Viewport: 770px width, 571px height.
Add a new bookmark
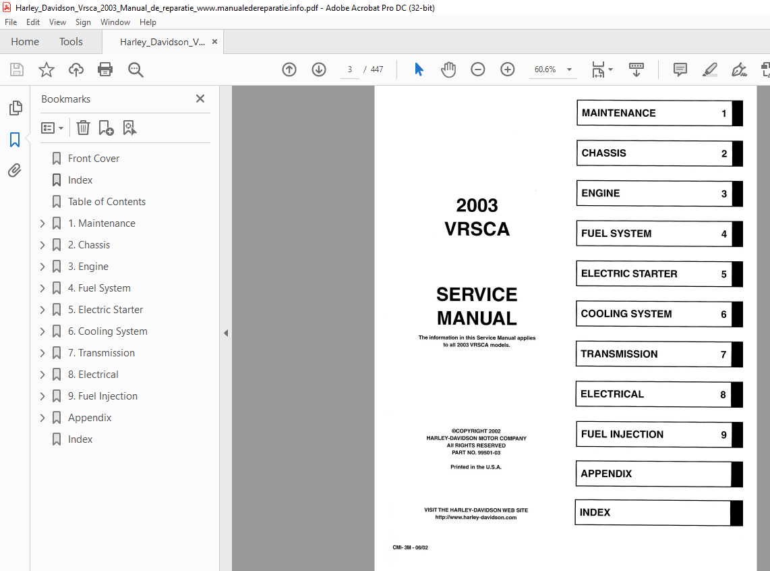click(x=106, y=128)
